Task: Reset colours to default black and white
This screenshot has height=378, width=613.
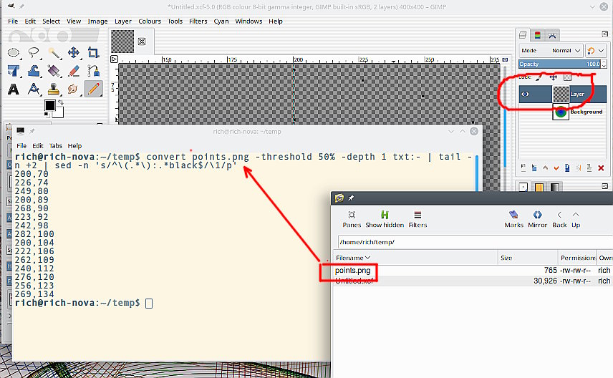Action: click(x=47, y=115)
